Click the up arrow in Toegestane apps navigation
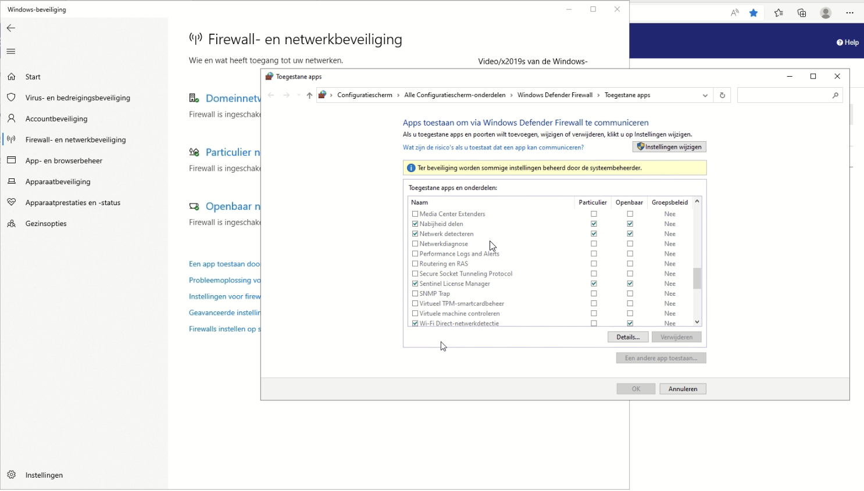Viewport: 864px width, 491px height. click(x=309, y=95)
